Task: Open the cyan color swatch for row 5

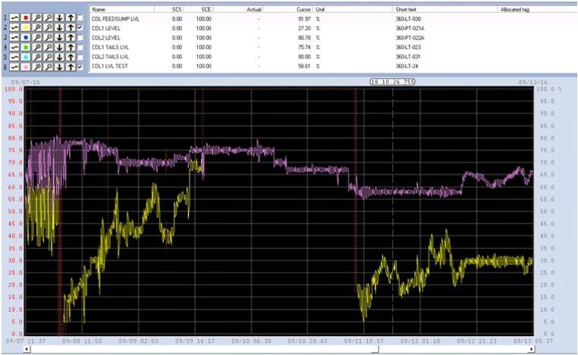Action: [x=26, y=58]
